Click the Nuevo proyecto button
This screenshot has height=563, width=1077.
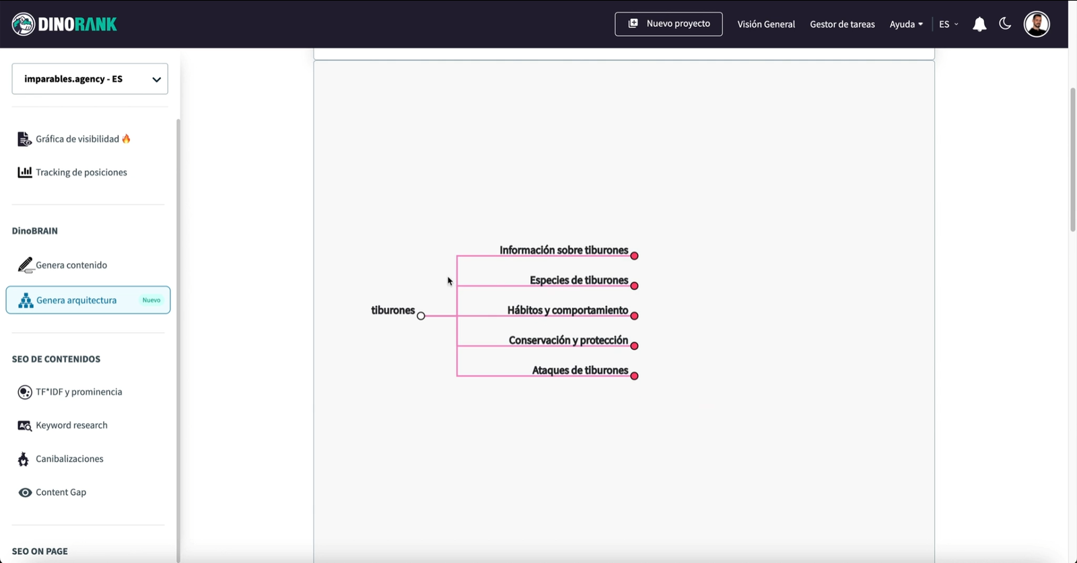[x=668, y=24]
